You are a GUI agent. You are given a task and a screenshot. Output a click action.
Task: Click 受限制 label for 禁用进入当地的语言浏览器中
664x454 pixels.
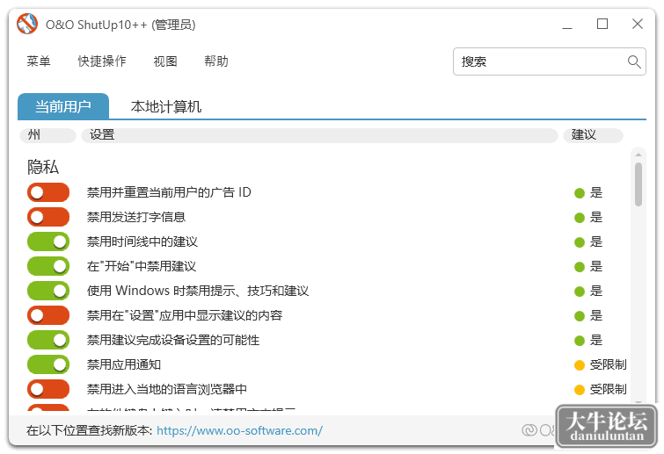coord(608,389)
